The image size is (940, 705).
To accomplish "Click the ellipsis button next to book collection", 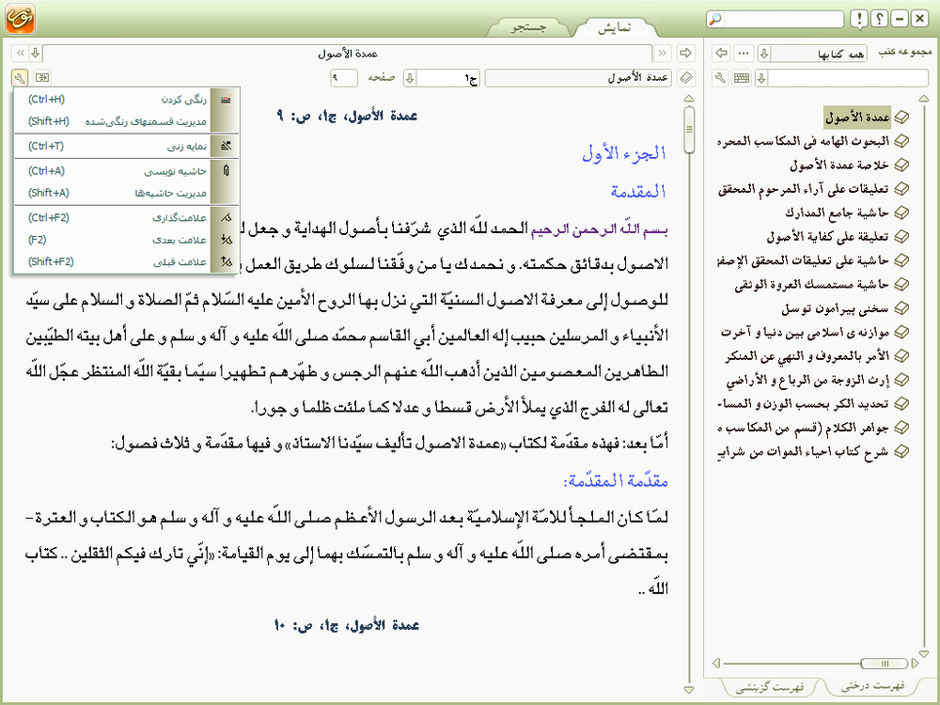I will point(744,53).
